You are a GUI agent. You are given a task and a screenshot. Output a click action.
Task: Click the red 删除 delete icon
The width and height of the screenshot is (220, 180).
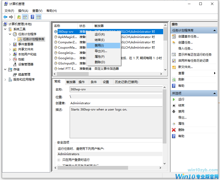point(174,130)
